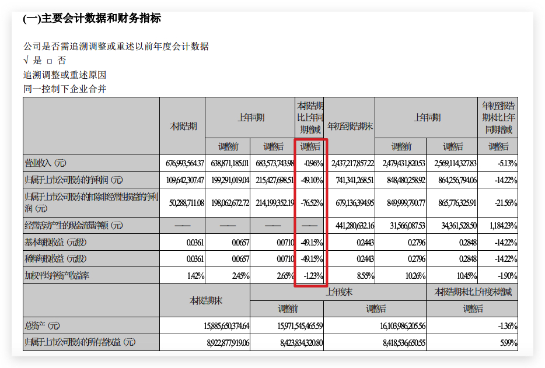
Task: Click the value 741,341,268.51
Action: pyautogui.click(x=355, y=180)
